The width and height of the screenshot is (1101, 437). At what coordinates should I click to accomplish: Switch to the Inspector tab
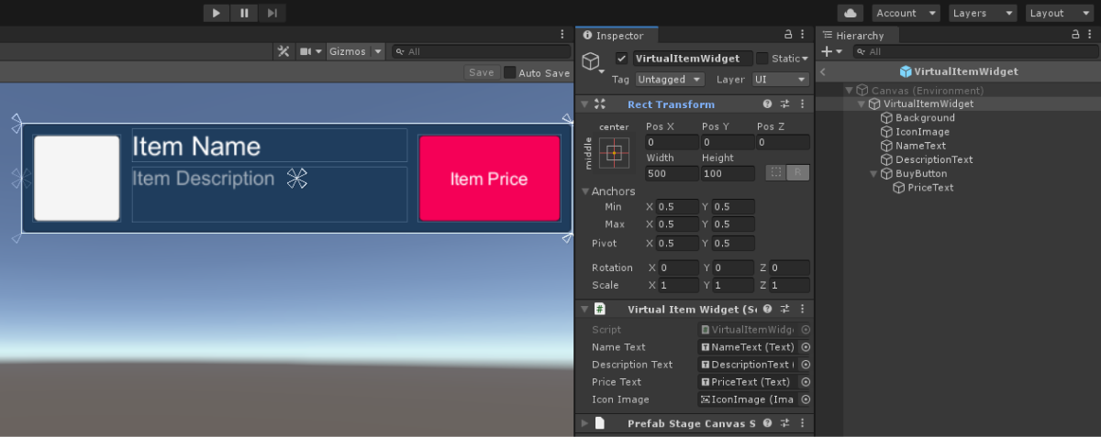point(615,36)
